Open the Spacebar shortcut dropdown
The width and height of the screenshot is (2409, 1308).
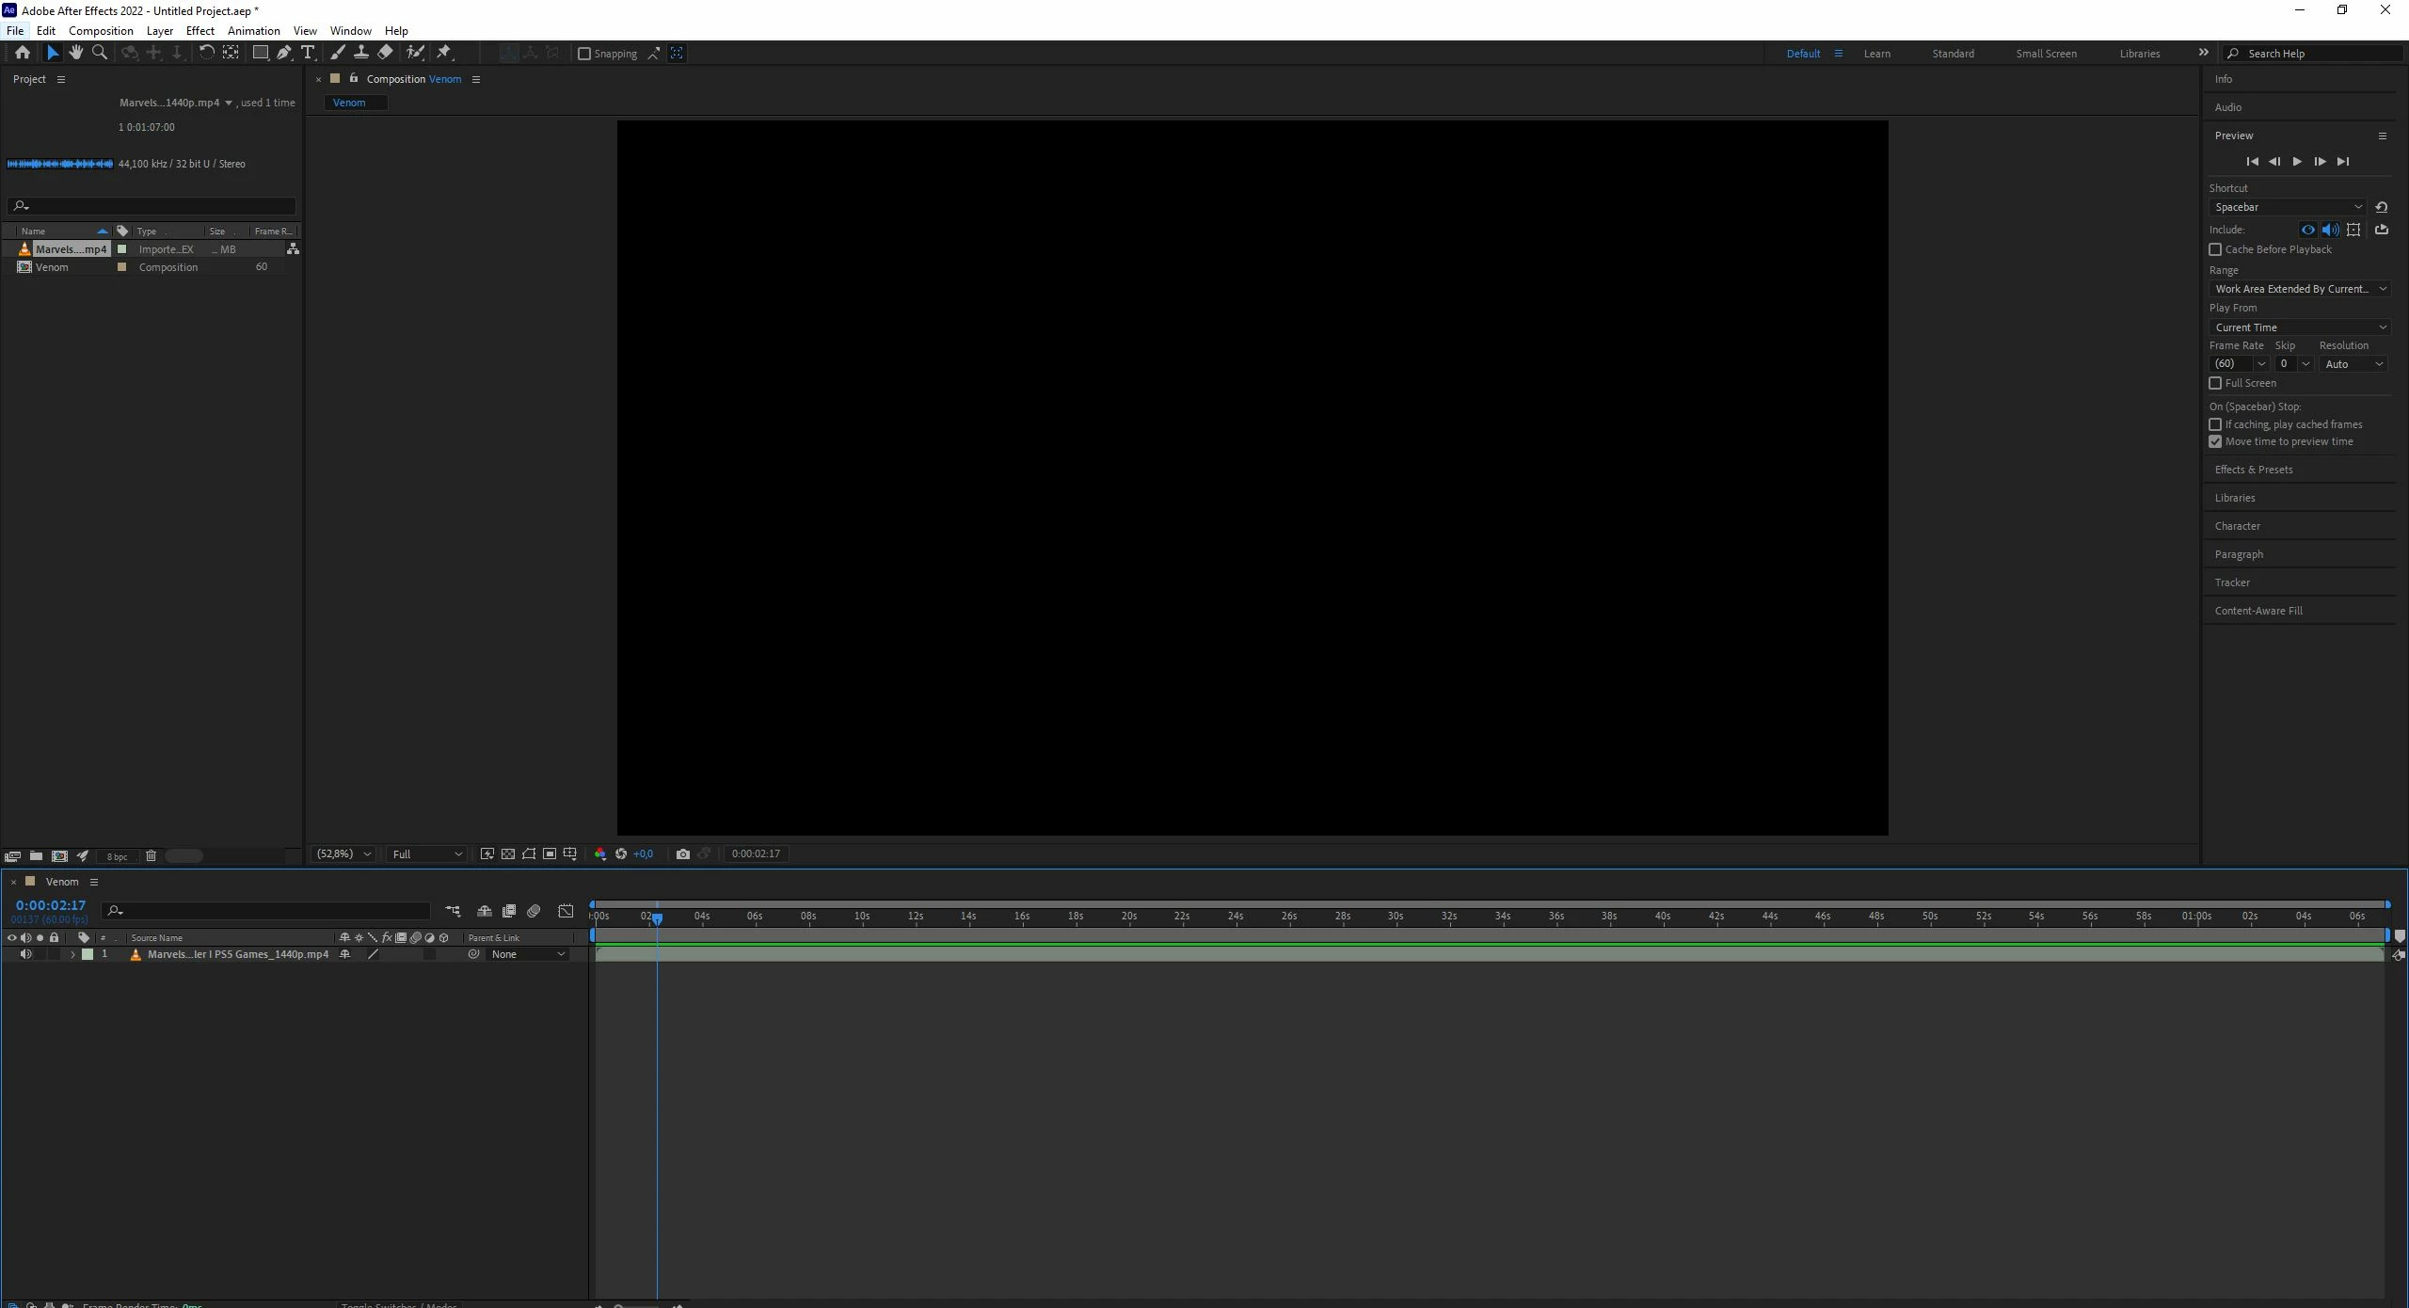point(2287,207)
